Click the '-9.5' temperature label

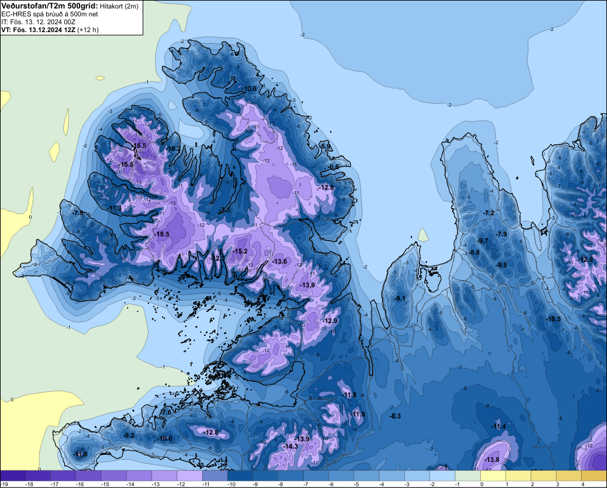click(501, 265)
